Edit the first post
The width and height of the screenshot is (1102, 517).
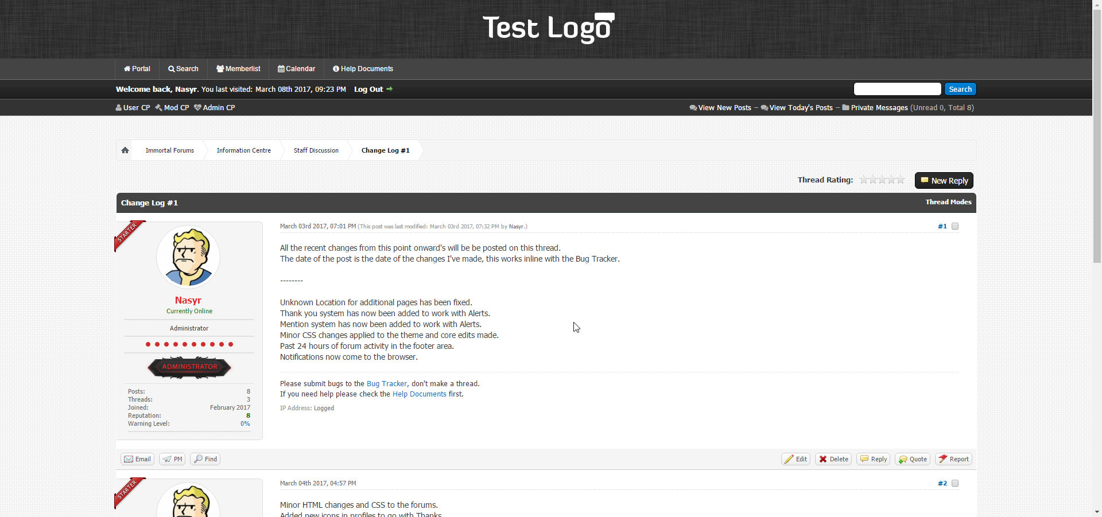[796, 459]
